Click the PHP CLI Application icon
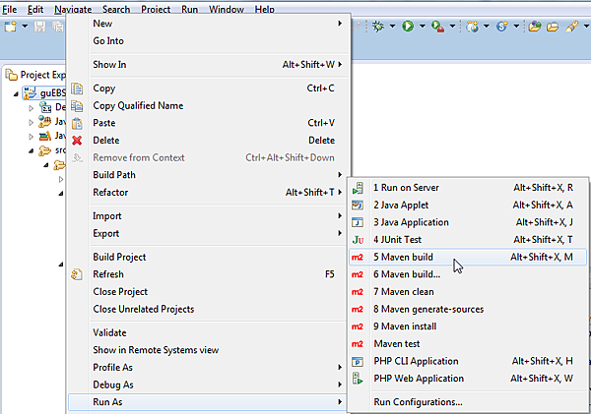The image size is (591, 414). [x=358, y=361]
